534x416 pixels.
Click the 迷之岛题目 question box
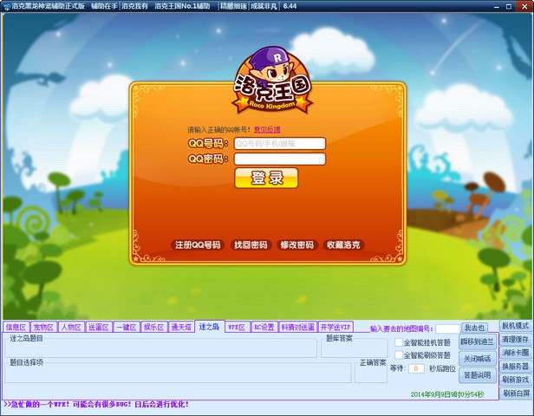click(x=161, y=348)
